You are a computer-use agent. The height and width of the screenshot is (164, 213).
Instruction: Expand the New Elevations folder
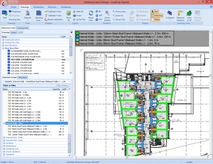(x=3, y=46)
